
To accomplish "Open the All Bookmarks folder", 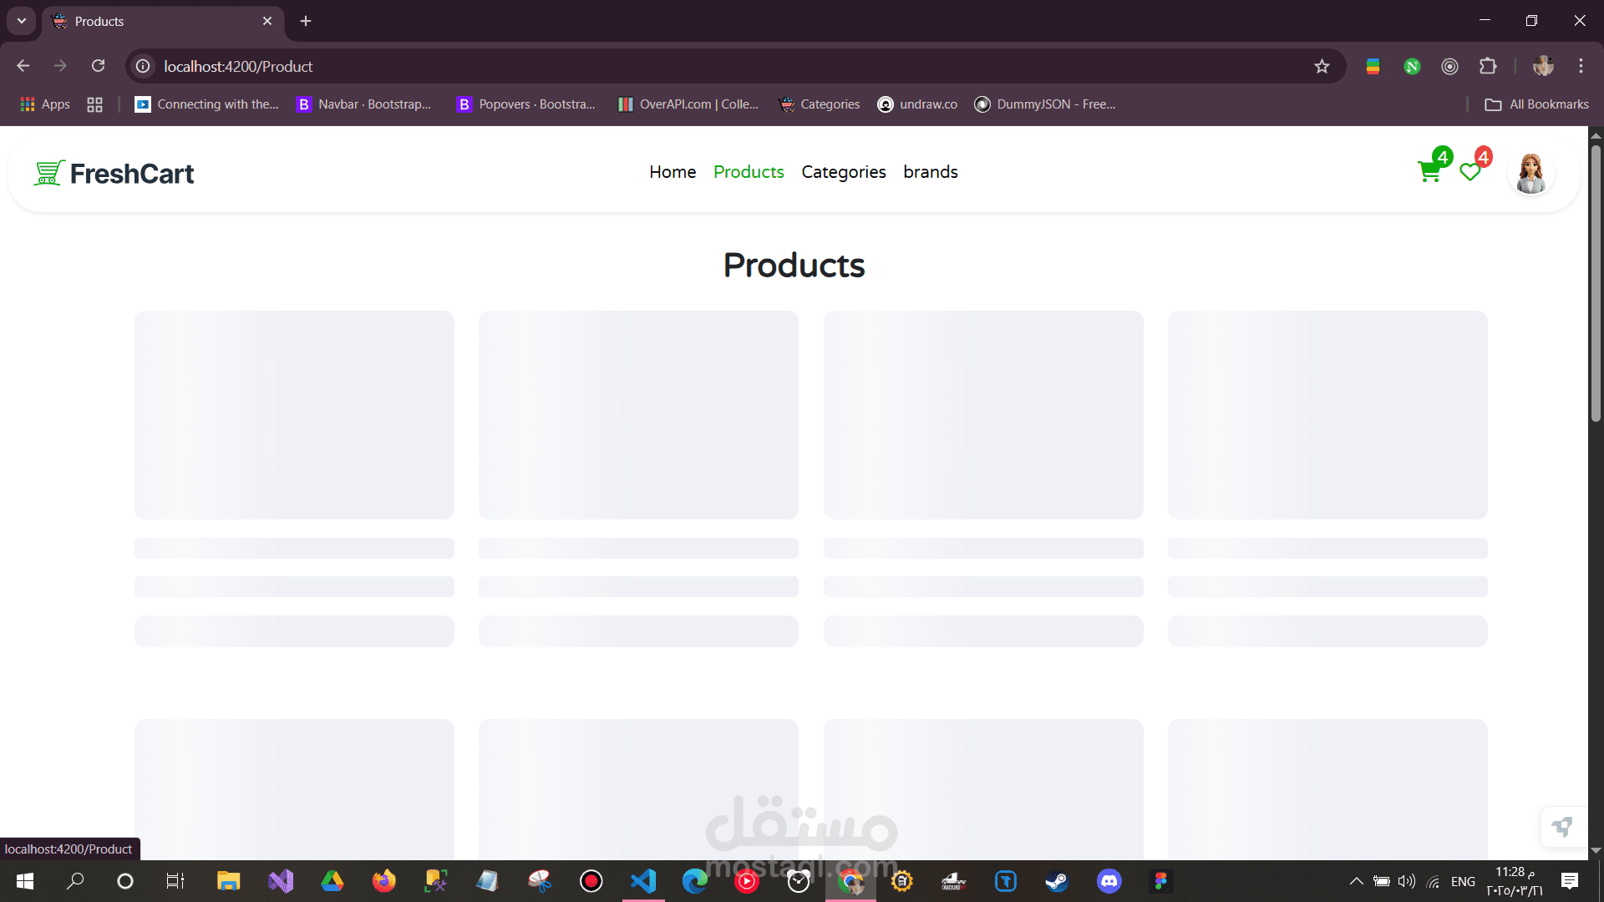I will [x=1537, y=104].
